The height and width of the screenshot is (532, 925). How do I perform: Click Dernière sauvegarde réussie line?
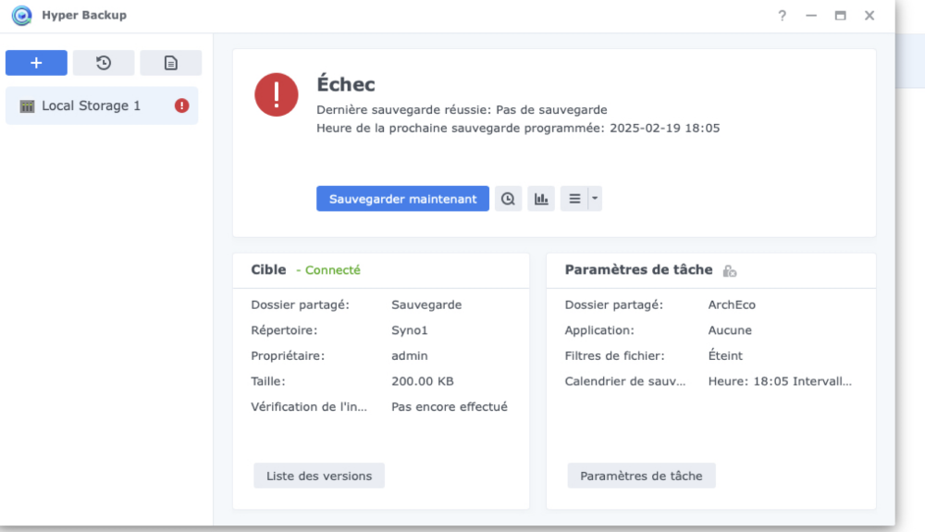(462, 110)
